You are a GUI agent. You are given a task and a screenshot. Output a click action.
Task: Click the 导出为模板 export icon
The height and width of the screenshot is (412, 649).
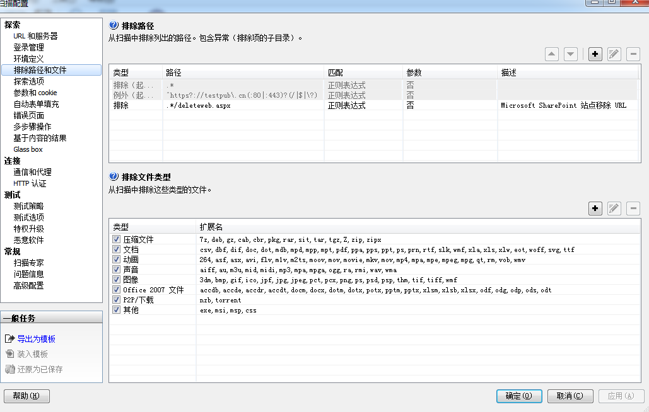[x=9, y=339]
